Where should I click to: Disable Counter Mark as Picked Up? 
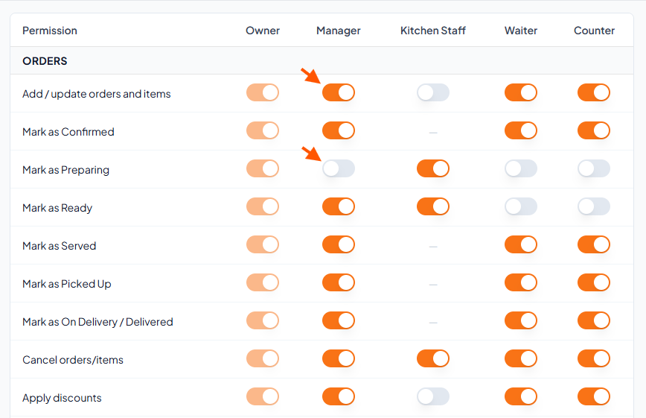tap(594, 282)
